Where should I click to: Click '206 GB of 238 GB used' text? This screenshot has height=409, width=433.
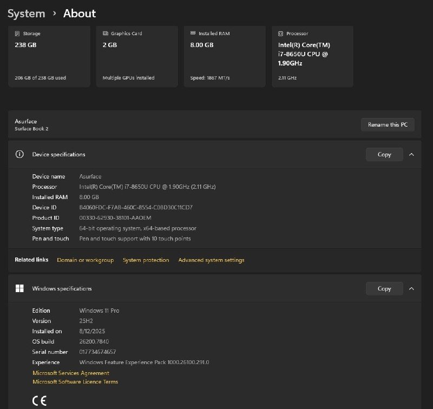[x=40, y=78]
